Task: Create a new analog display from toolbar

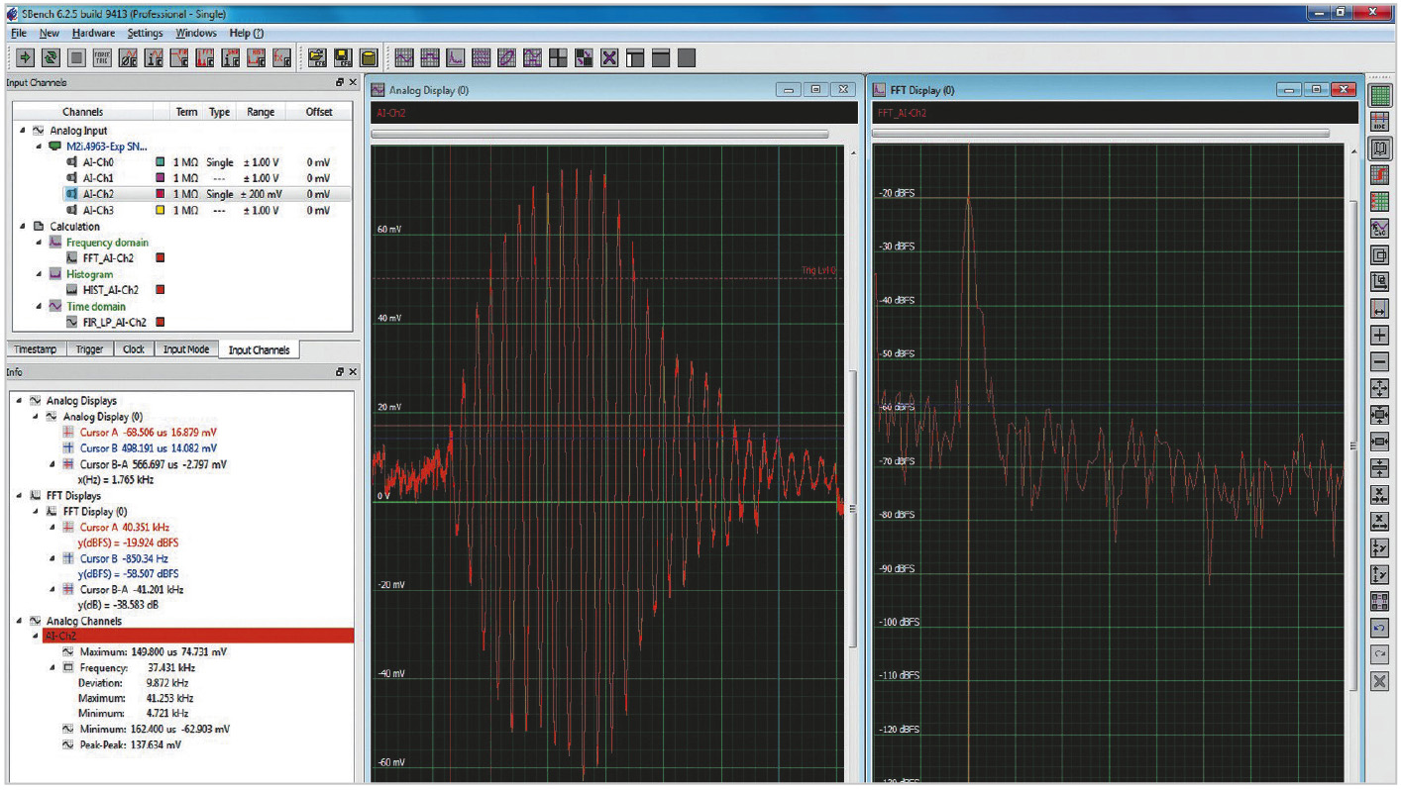Action: 403,57
